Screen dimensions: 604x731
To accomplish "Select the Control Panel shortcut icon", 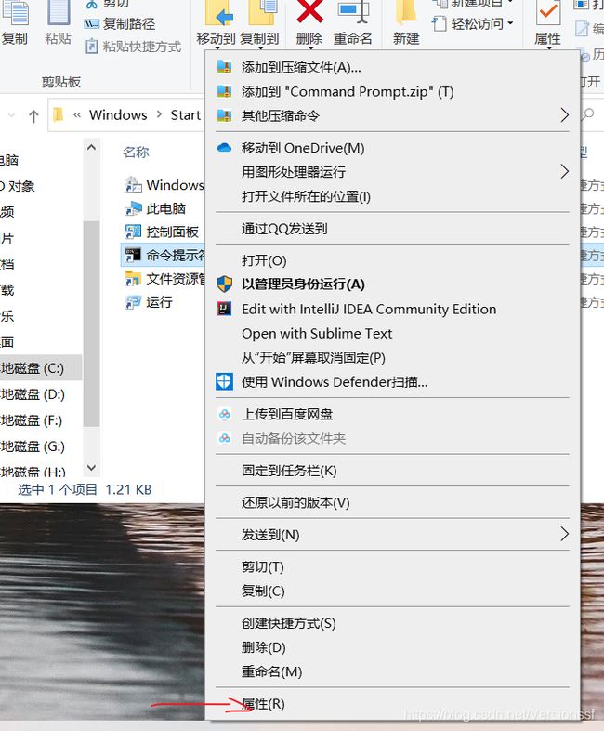I will (133, 232).
